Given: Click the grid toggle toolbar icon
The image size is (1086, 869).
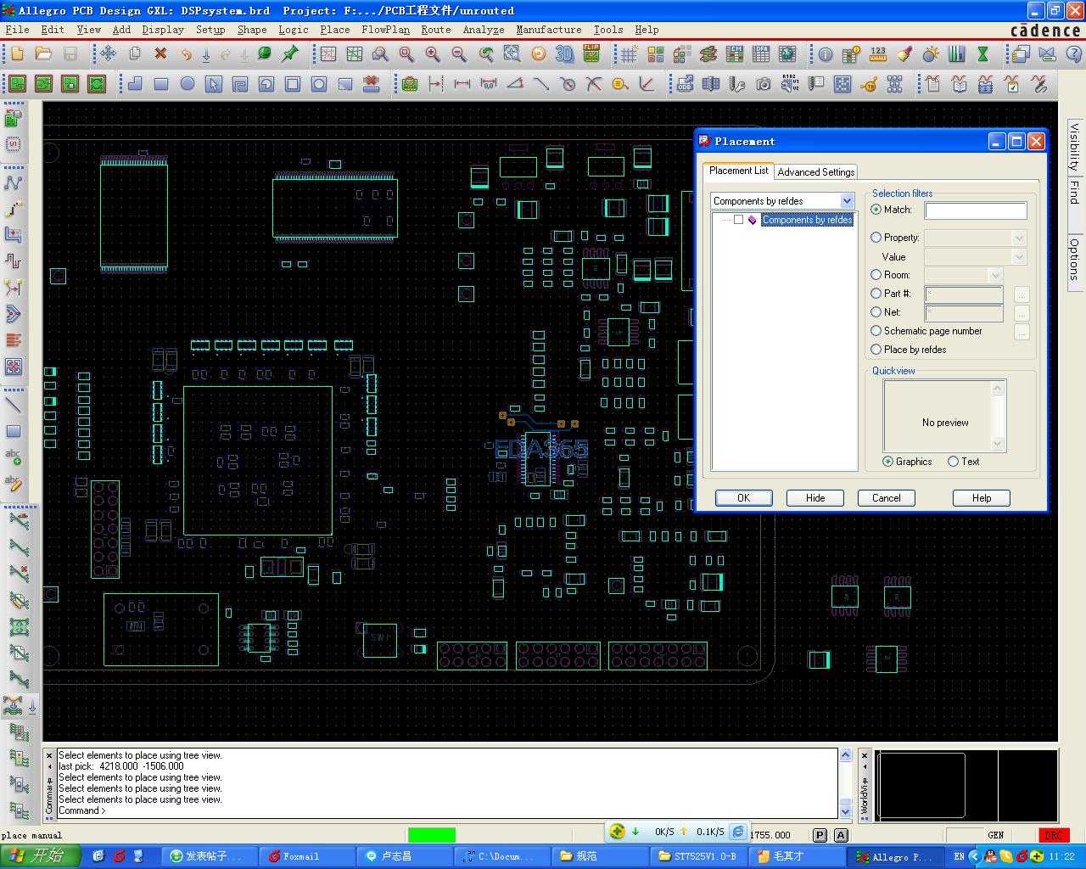Looking at the screenshot, I should coord(629,54).
